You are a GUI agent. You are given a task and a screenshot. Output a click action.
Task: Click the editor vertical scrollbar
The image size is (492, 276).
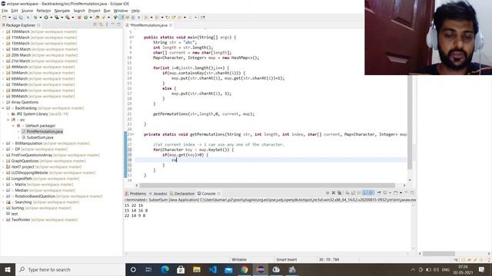410,122
